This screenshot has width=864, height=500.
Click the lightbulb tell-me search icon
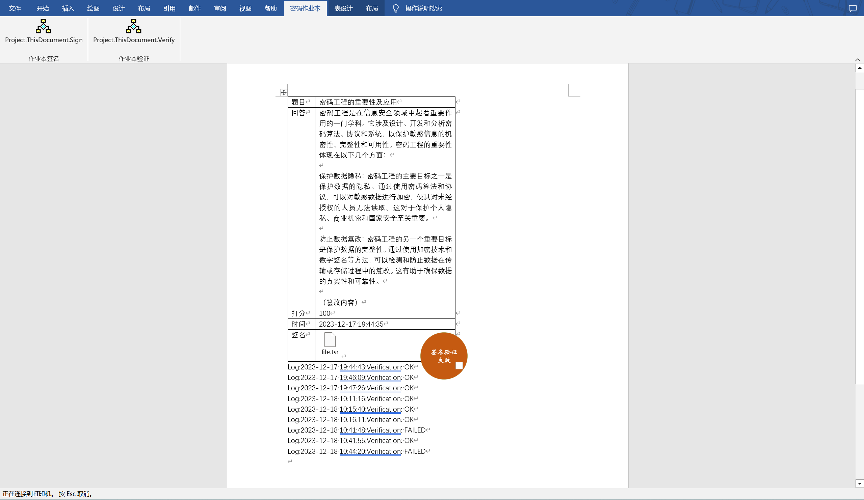pos(396,8)
